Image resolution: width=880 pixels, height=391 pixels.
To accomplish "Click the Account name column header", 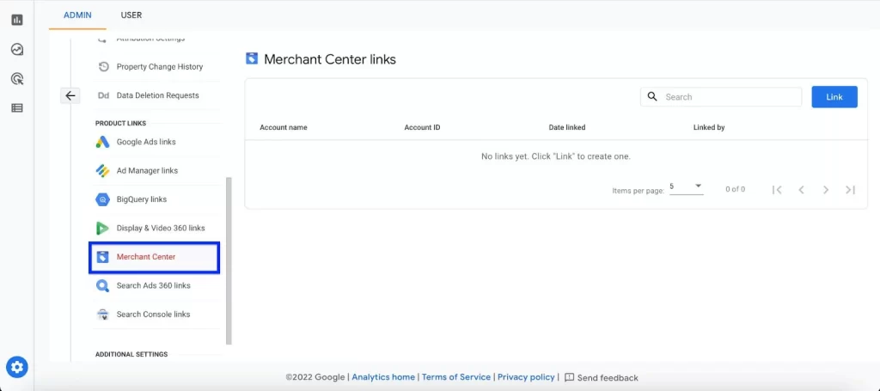I will pyautogui.click(x=284, y=127).
